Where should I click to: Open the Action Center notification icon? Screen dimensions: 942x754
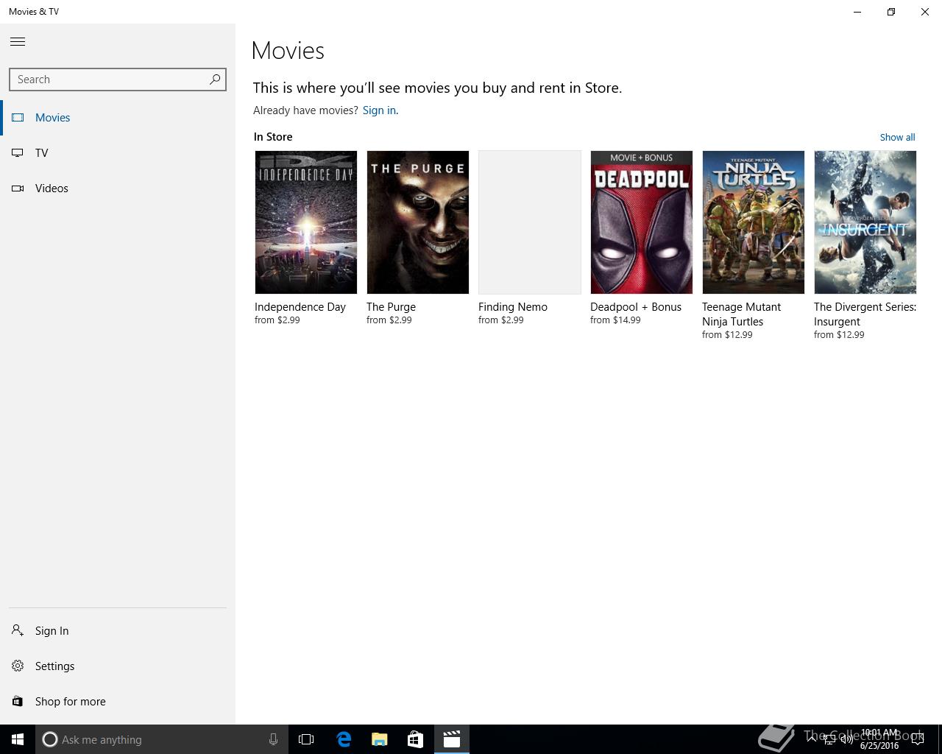pos(917,739)
